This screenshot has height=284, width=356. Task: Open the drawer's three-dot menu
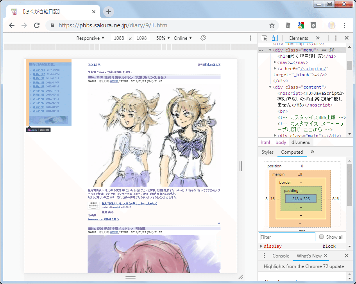click(264, 256)
